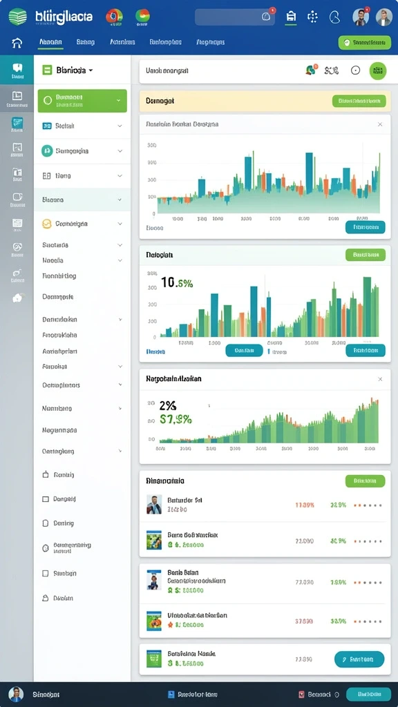Open the dotted apps grid icon in header
398x707 pixels.
tap(312, 17)
